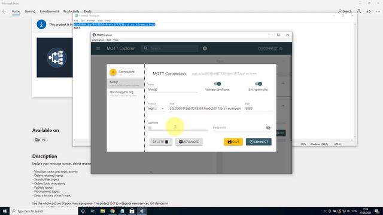383x215 pixels.
Task: Click the yellow SAVE button
Action: pos(233,142)
